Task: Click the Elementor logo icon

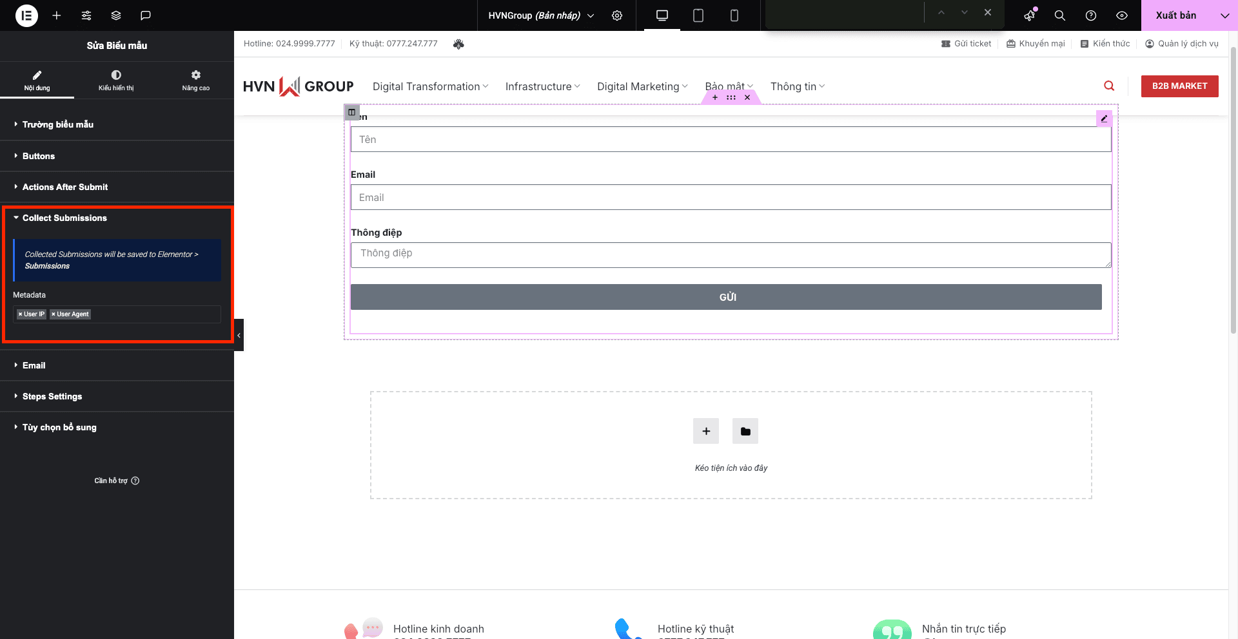Action: pos(26,15)
